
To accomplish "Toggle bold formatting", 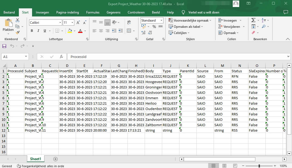I will click(x=32, y=31).
